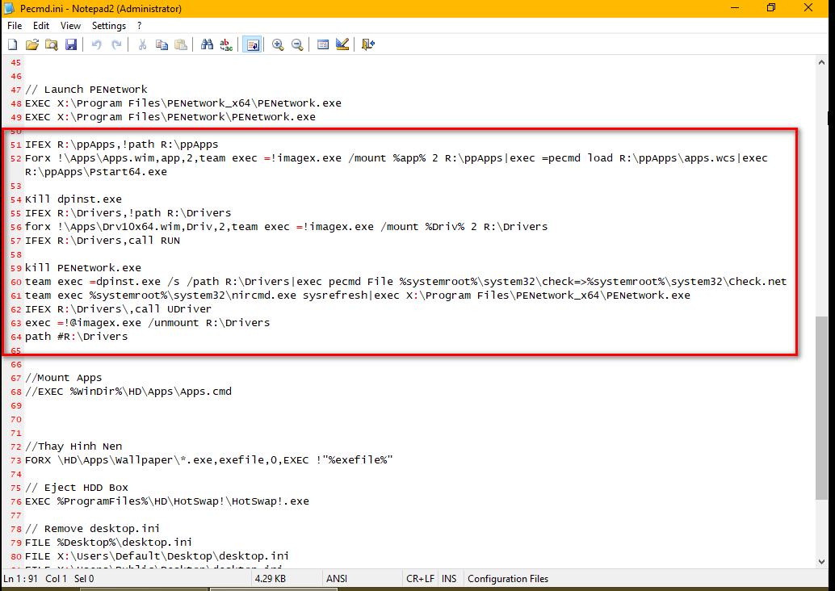This screenshot has width=835, height=591.
Task: Click HotSwap!.exe EXEC line 76
Action: 167,501
